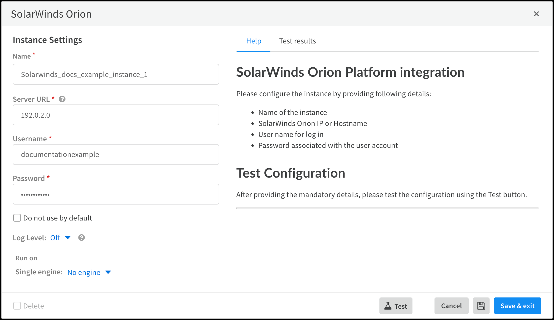Click the Server URL help question mark icon

point(62,99)
